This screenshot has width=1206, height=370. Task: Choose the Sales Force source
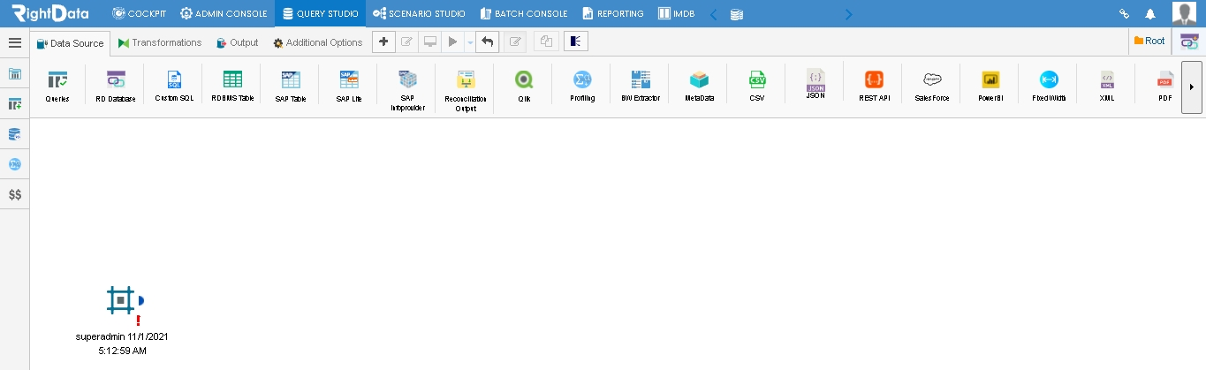pos(932,87)
